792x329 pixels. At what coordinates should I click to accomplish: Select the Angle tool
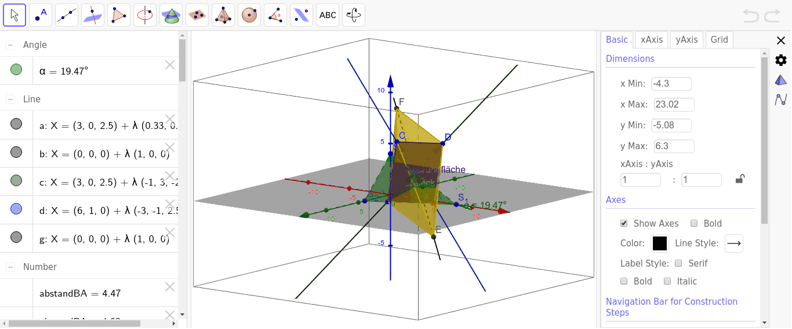(x=275, y=15)
